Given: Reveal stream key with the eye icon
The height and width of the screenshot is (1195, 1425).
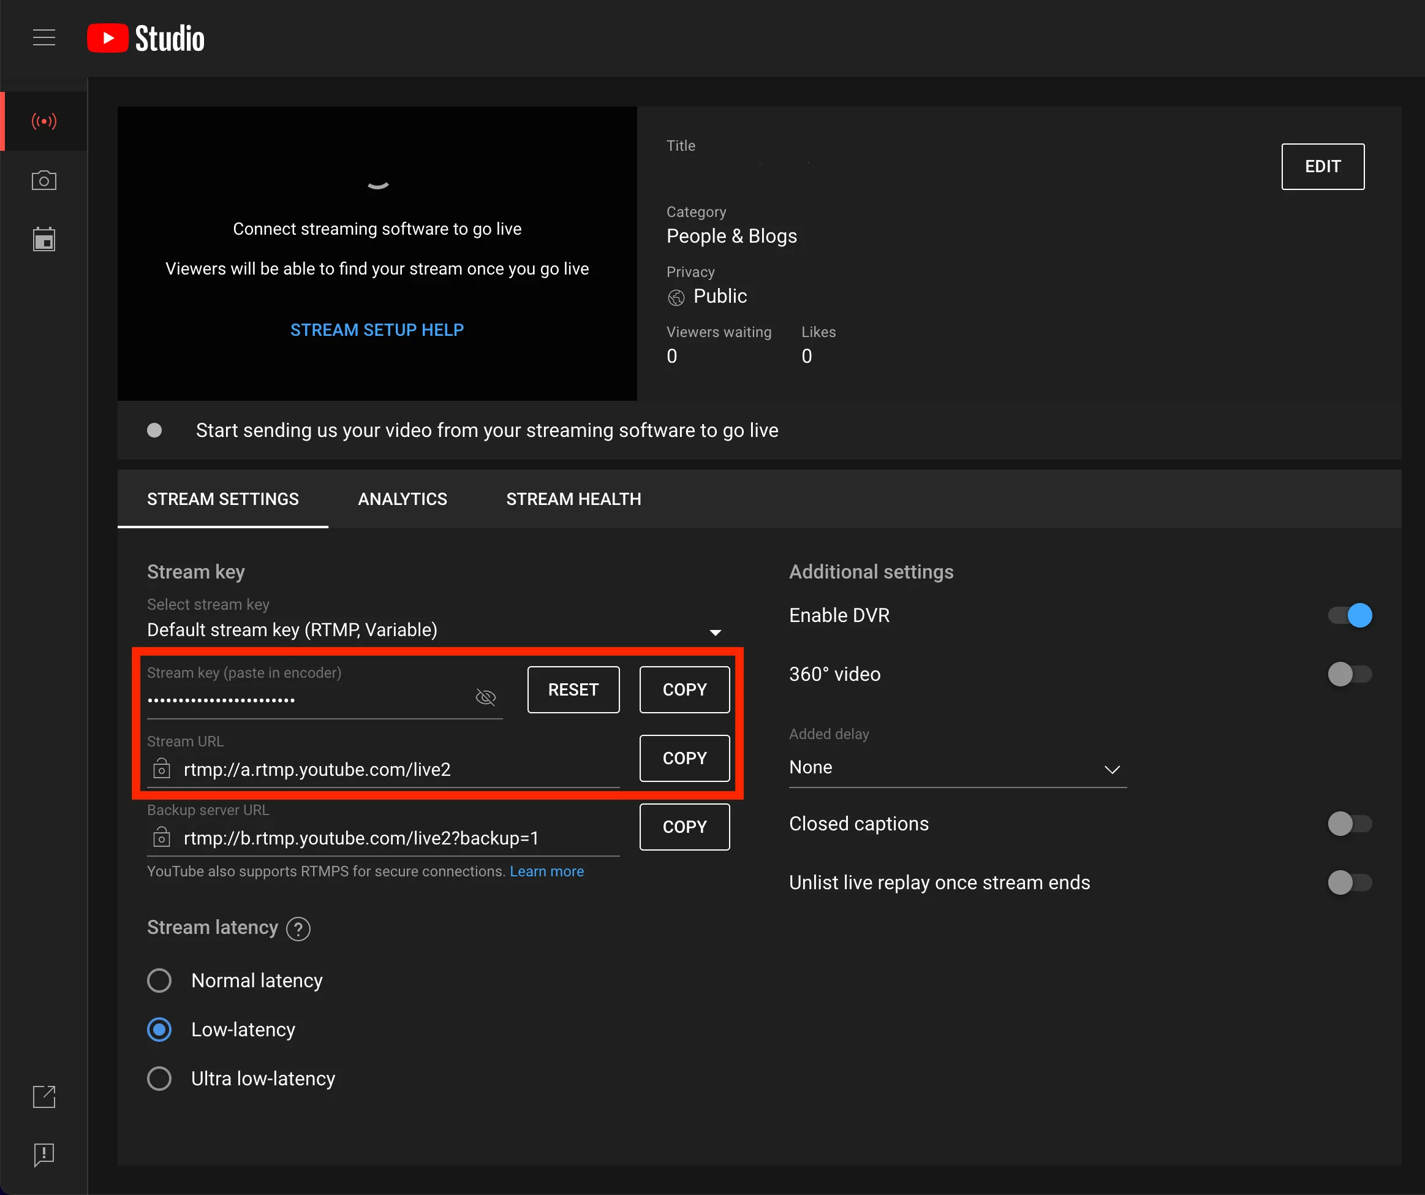Looking at the screenshot, I should click(x=486, y=697).
